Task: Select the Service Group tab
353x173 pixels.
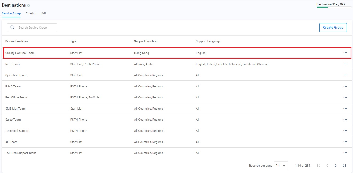Action: [11, 13]
